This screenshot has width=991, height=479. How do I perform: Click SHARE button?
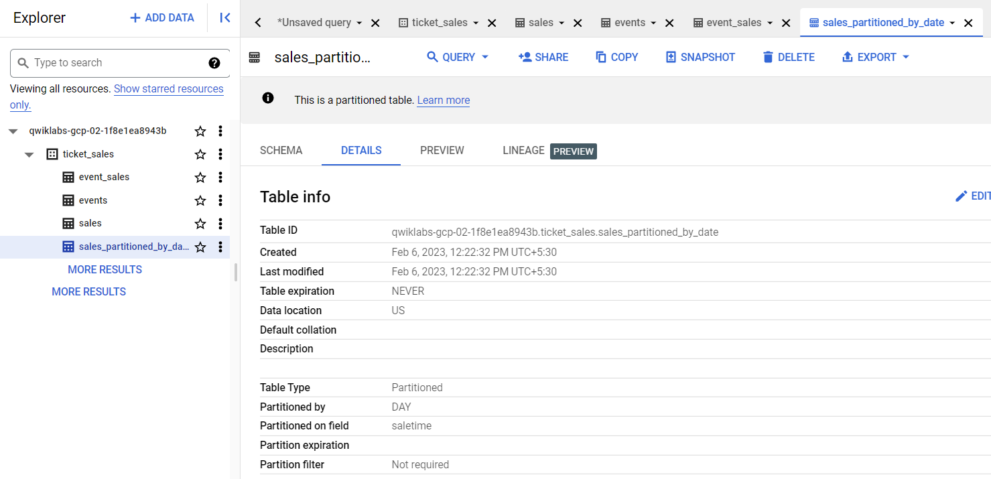[x=543, y=57]
